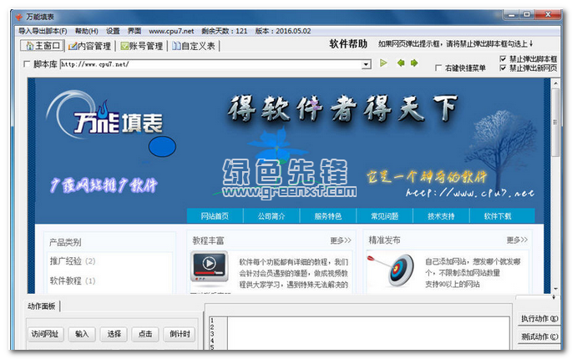Screen dimensions: 572x359
Task: Click the 输入 action button
Action: point(82,334)
